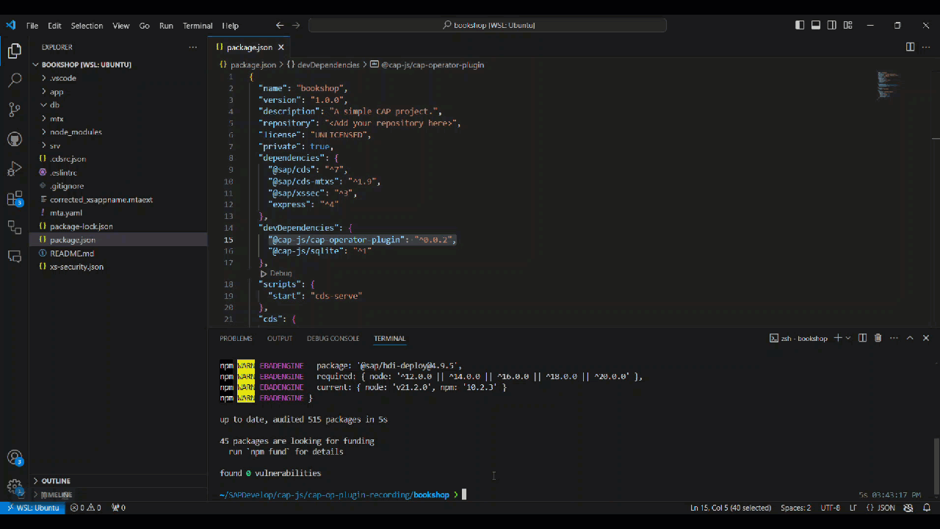Kill the terminal with the trash icon
Screen dimensions: 940x529
point(878,338)
